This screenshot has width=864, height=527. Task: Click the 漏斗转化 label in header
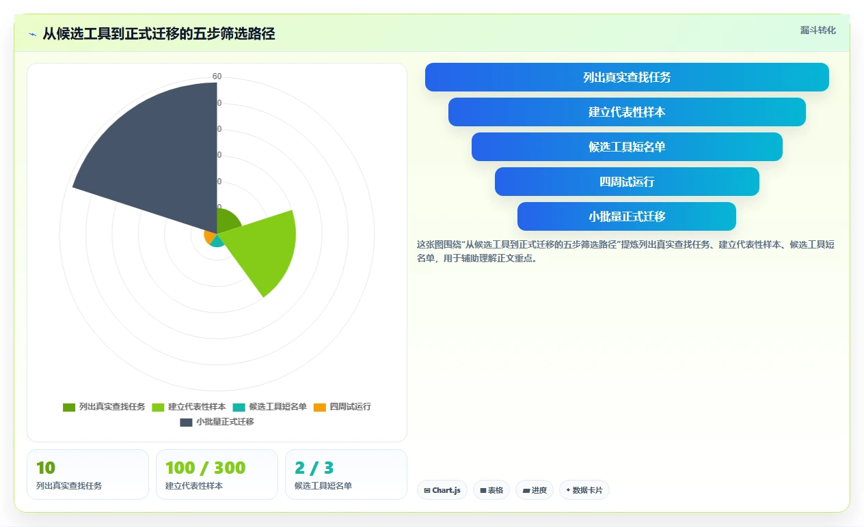pos(818,30)
